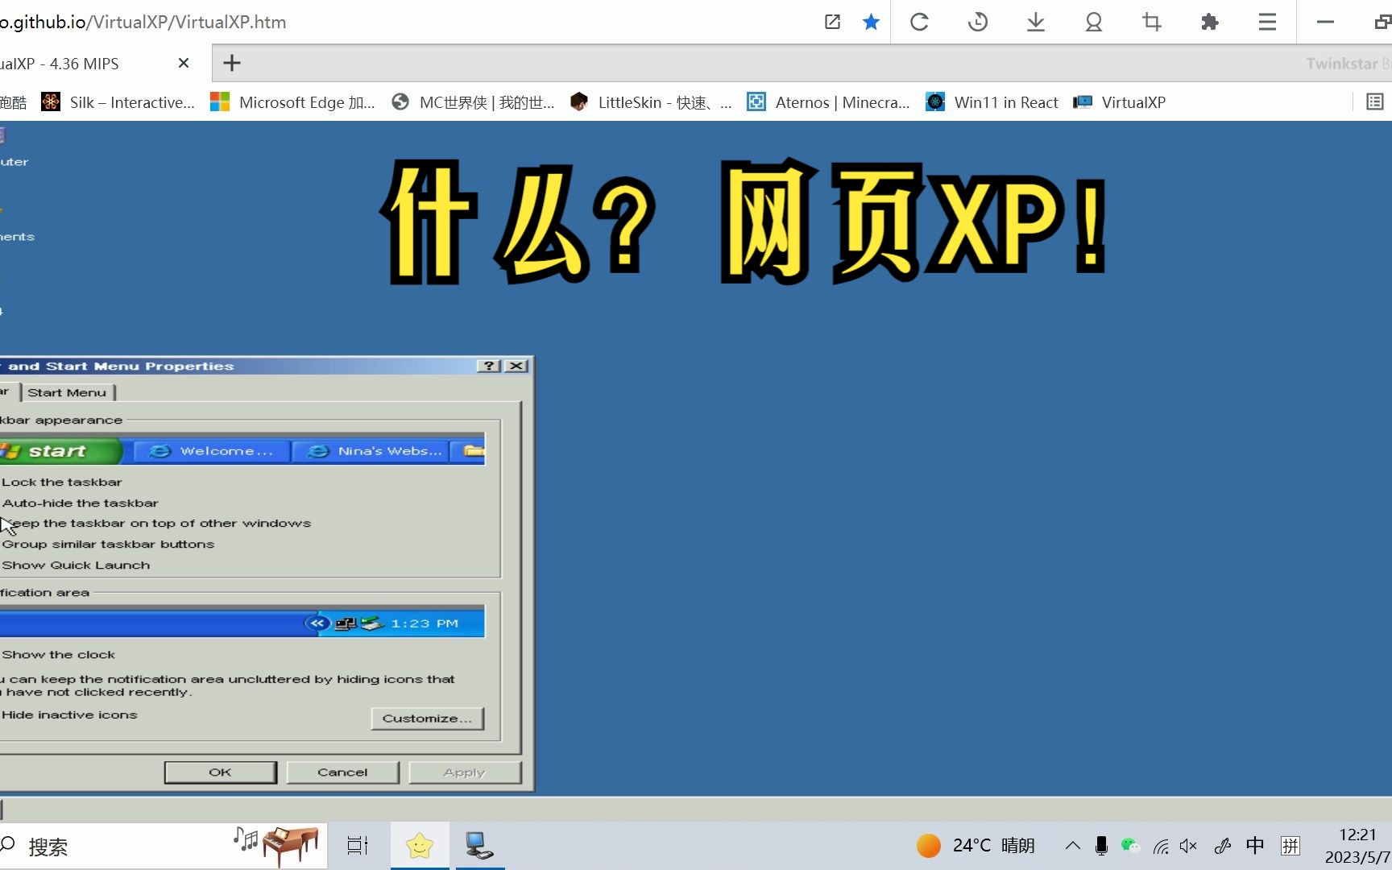Image resolution: width=1392 pixels, height=870 pixels.
Task: Open Silk Interactive bookmark
Action: coord(118,102)
